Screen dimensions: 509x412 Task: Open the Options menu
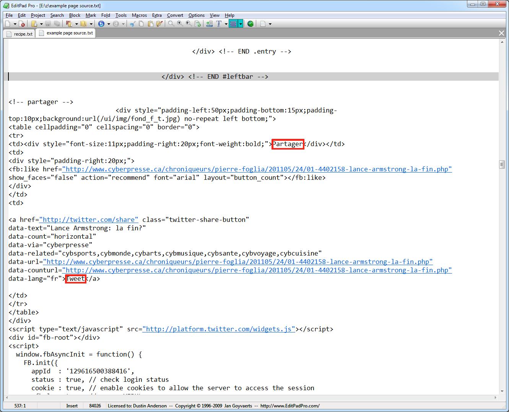197,15
